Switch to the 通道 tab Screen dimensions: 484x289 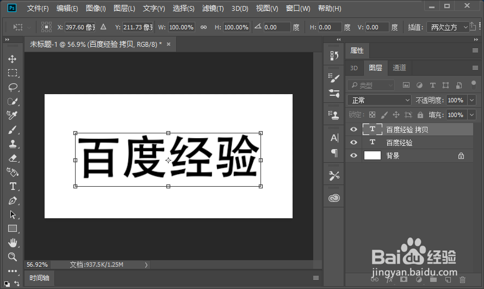[399, 67]
